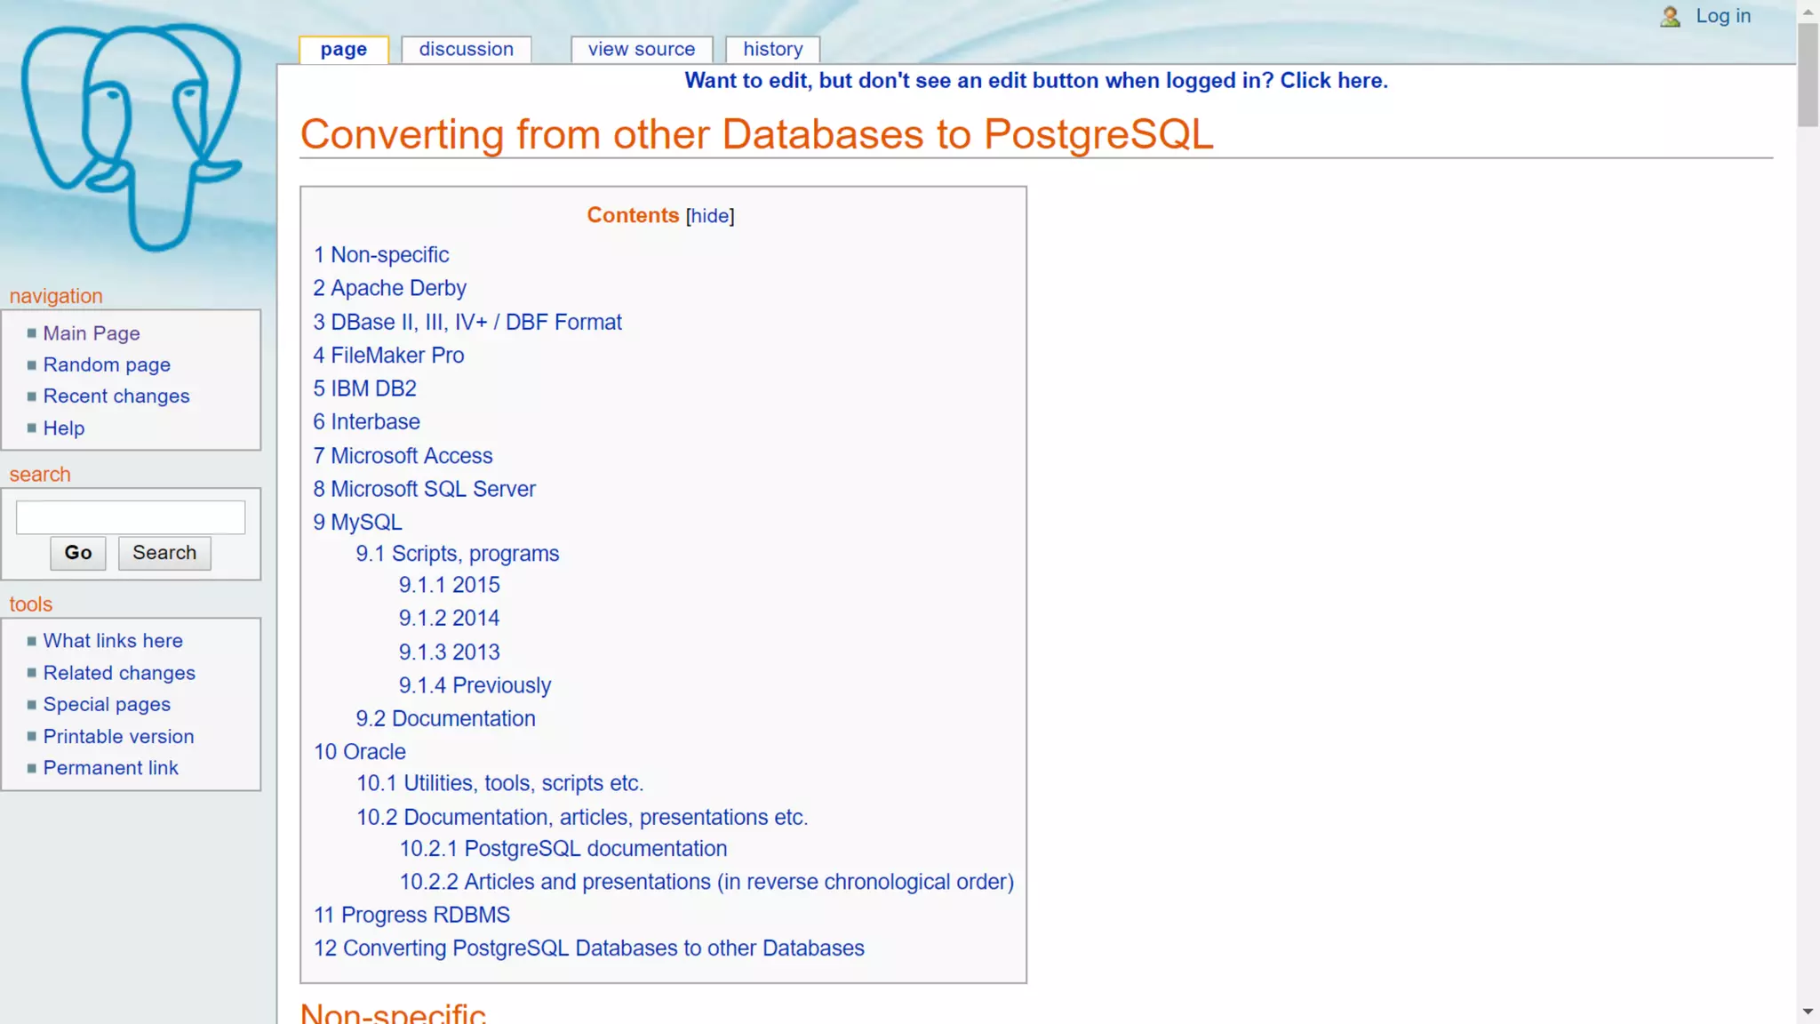Image resolution: width=1820 pixels, height=1024 pixels.
Task: Go to the 9.1 Scripts, programs subsection
Action: pos(457,554)
